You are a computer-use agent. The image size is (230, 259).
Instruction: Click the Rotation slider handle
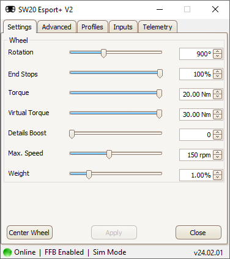tap(104, 53)
